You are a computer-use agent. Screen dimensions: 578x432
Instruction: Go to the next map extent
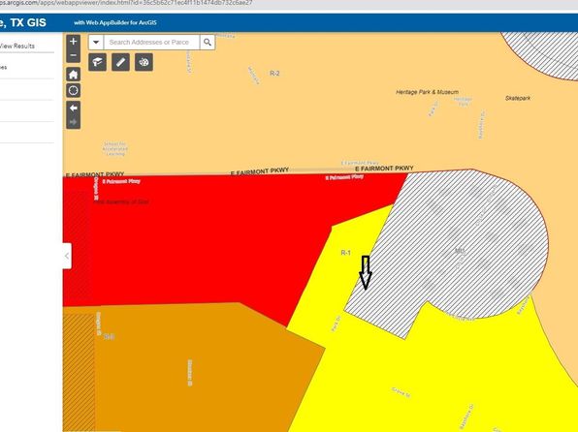[73, 122]
